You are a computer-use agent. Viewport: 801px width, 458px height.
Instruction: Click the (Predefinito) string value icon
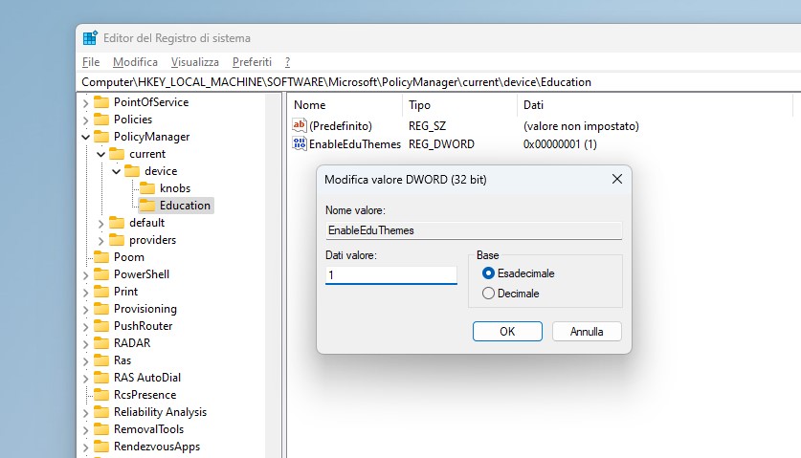point(300,125)
